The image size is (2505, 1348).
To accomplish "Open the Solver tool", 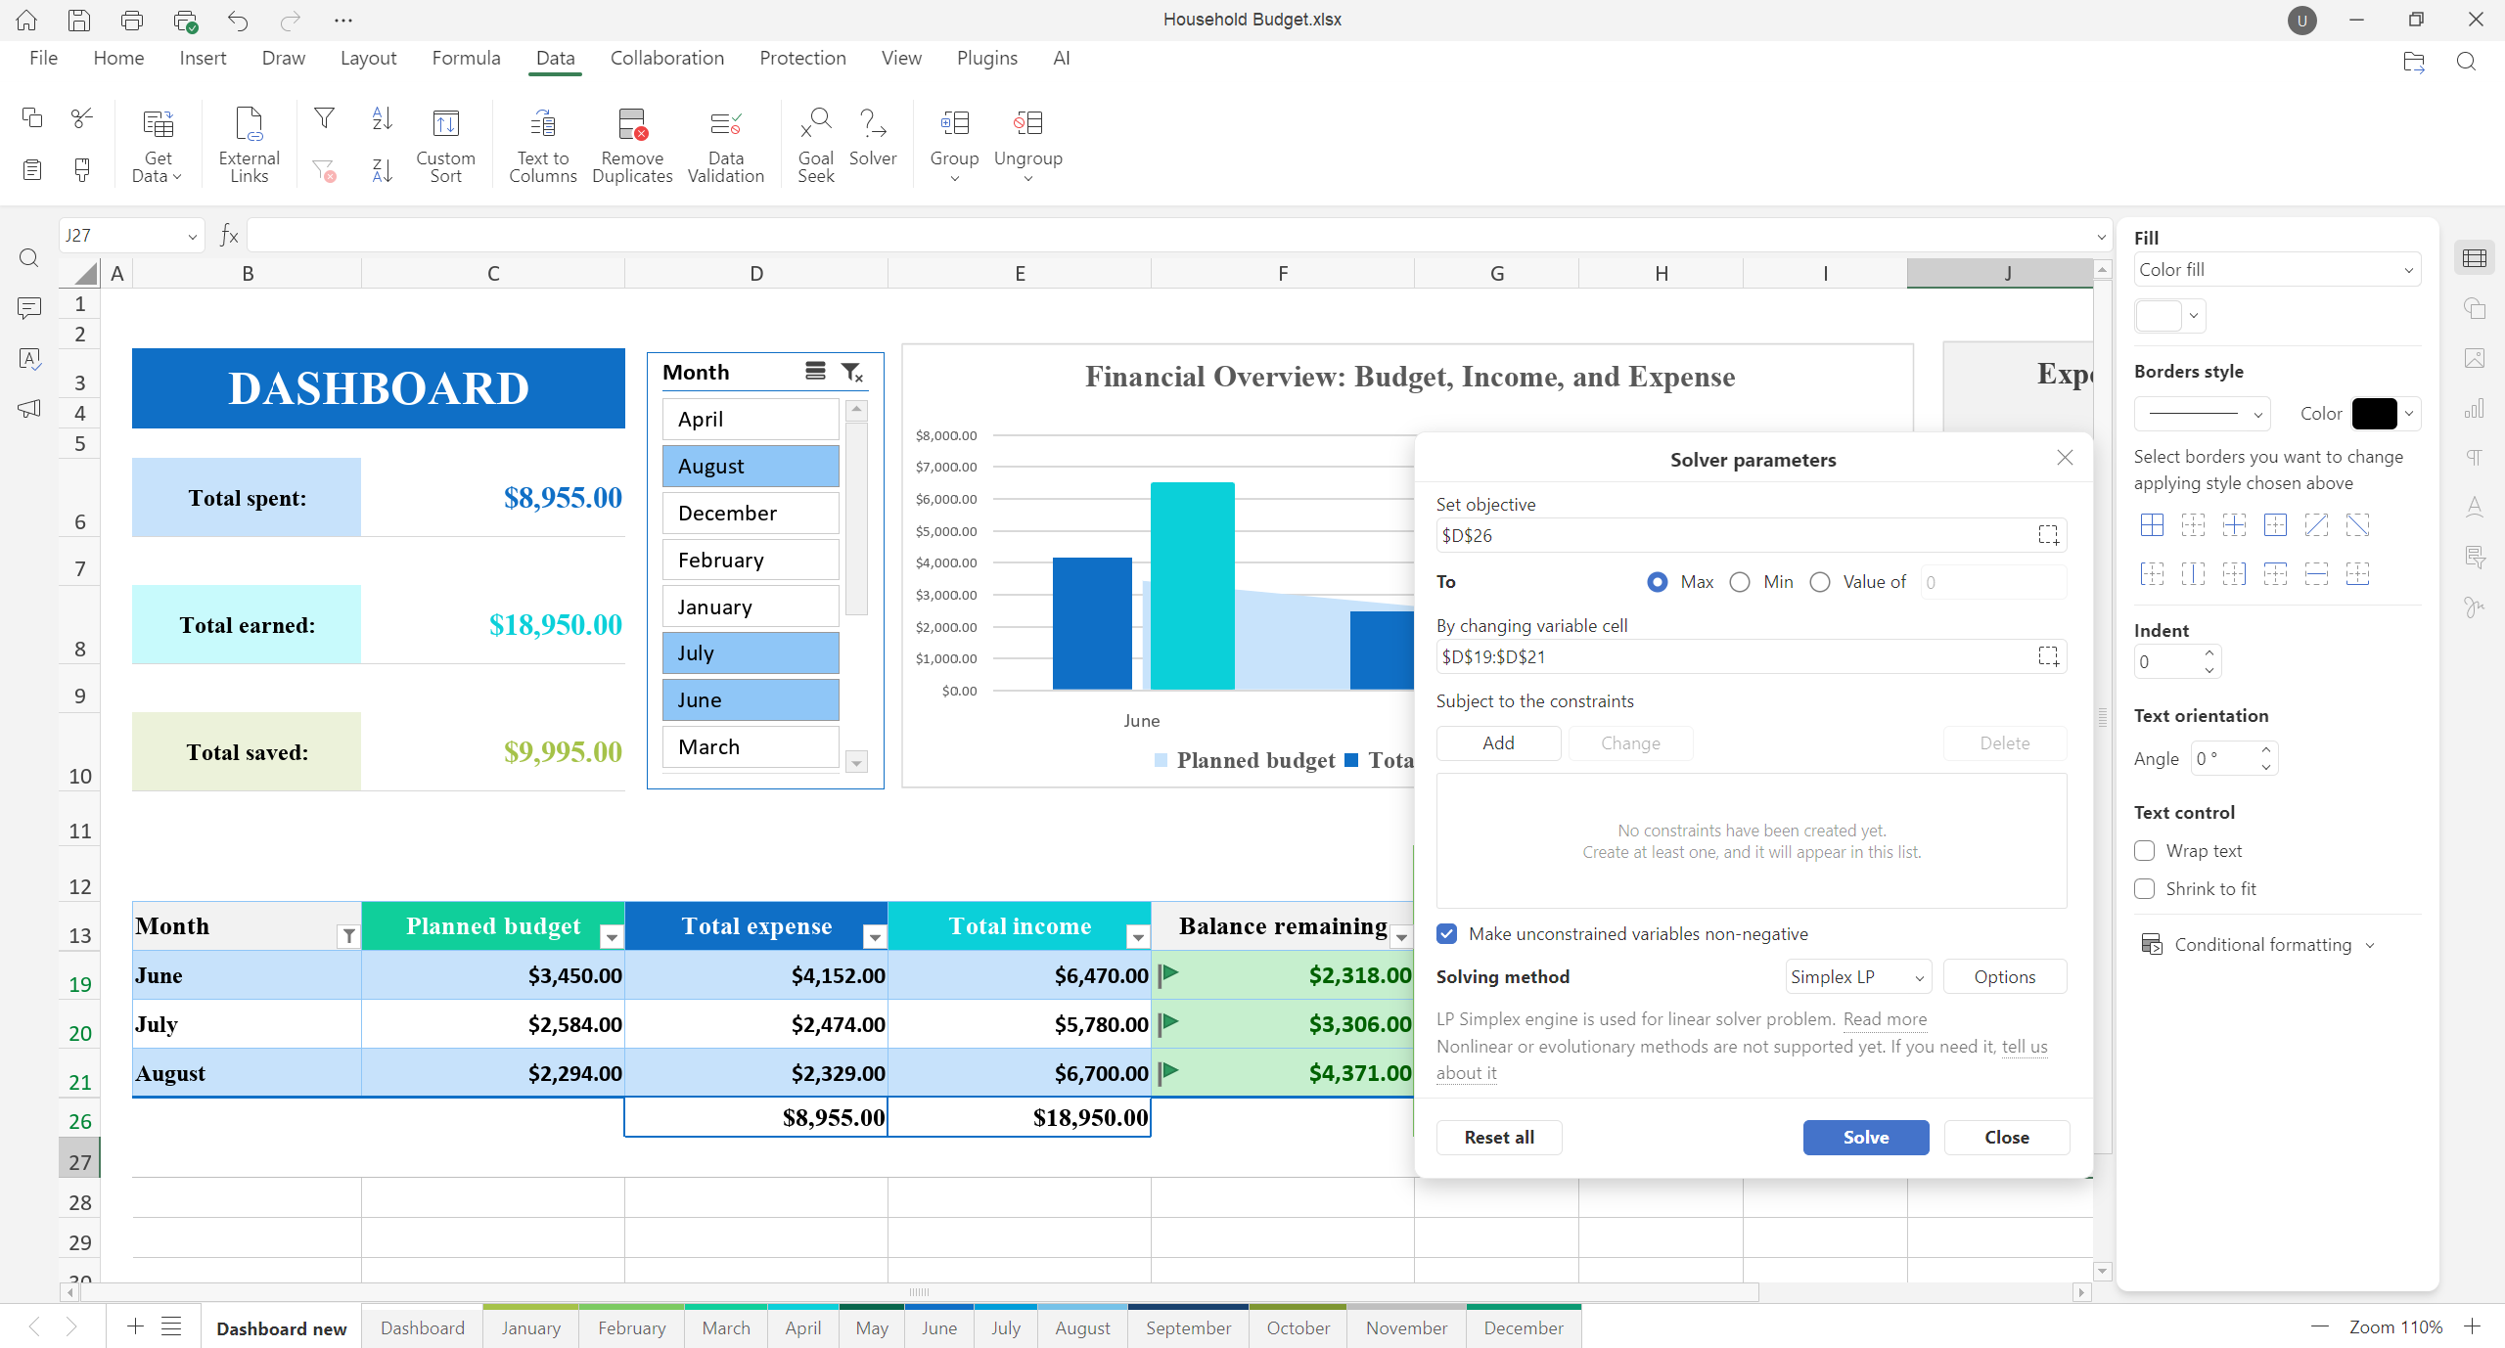I will 872,144.
